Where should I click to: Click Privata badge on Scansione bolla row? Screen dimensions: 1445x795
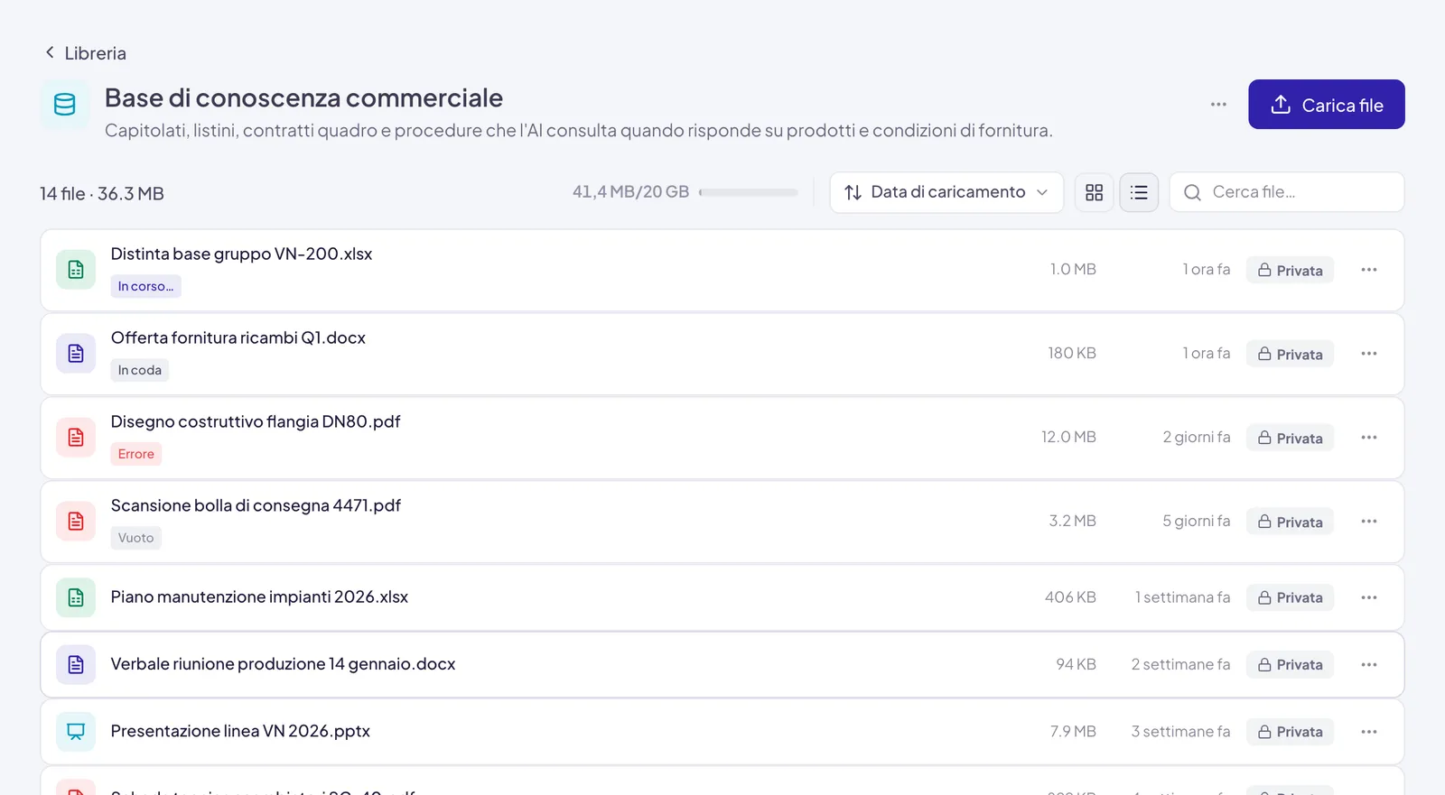click(x=1290, y=522)
